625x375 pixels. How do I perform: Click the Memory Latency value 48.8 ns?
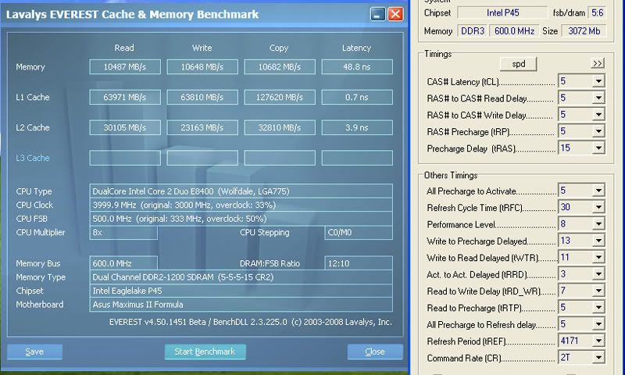click(357, 67)
